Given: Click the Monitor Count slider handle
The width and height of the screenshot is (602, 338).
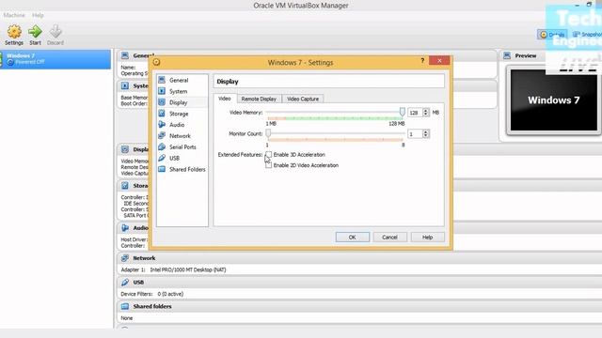Looking at the screenshot, I should pos(268,133).
